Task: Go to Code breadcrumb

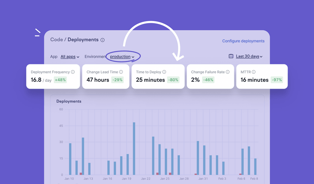Action: click(x=56, y=40)
